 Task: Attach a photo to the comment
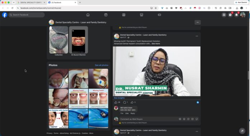pos(188,119)
